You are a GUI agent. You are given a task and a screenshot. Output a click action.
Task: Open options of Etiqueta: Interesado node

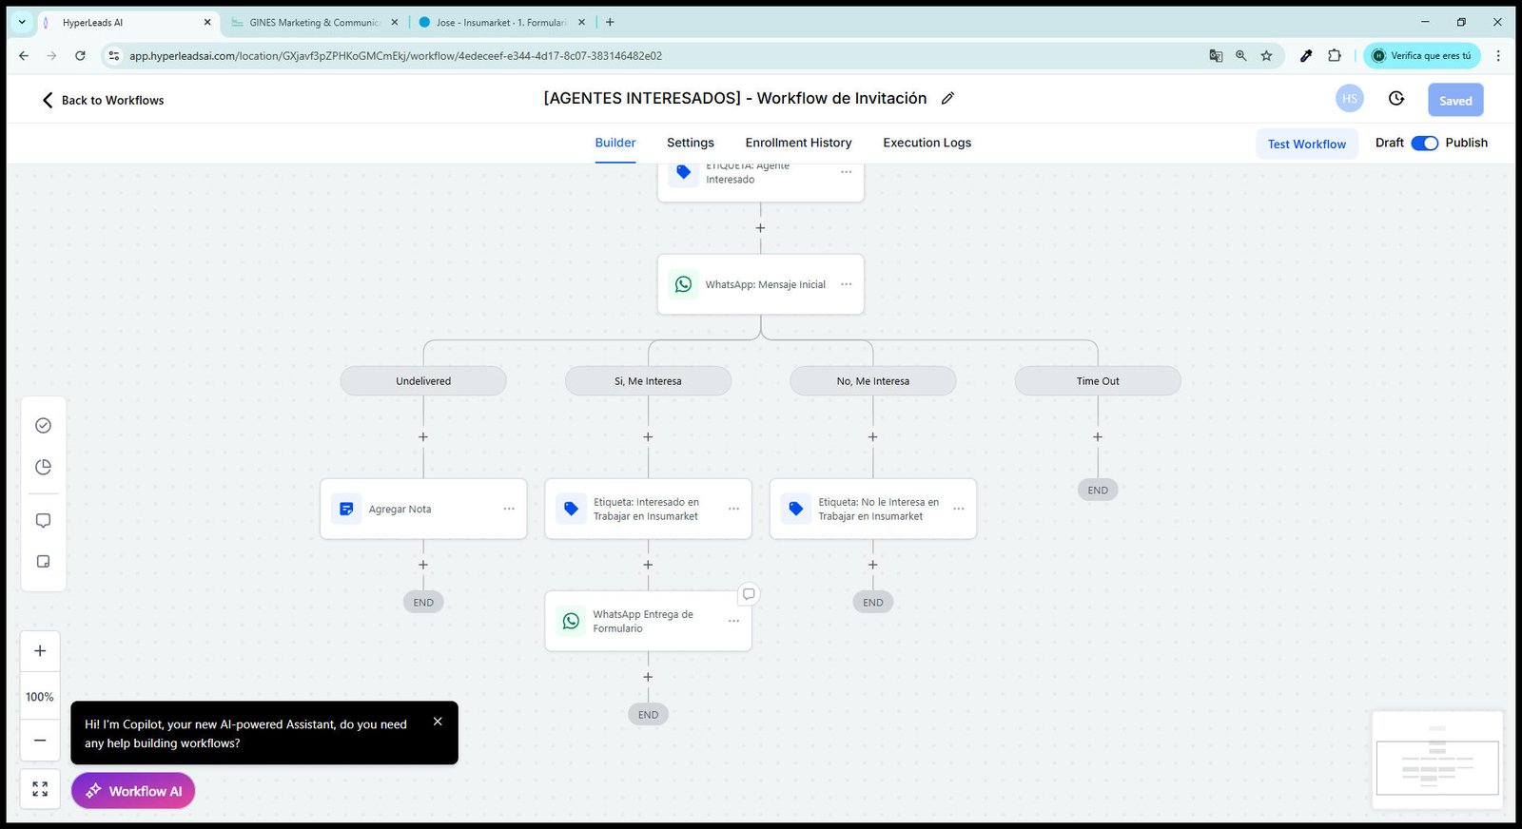click(733, 509)
